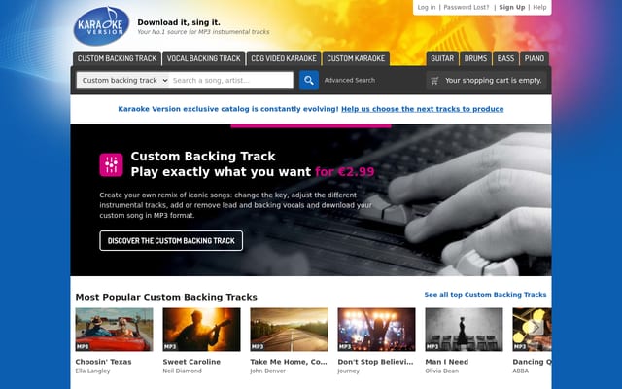622x389 pixels.
Task: Click artist name Neil Diamond
Action: tap(182, 371)
